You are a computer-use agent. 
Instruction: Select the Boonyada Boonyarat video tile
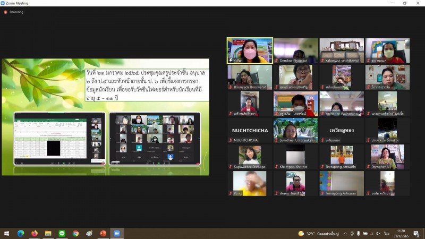point(250,77)
